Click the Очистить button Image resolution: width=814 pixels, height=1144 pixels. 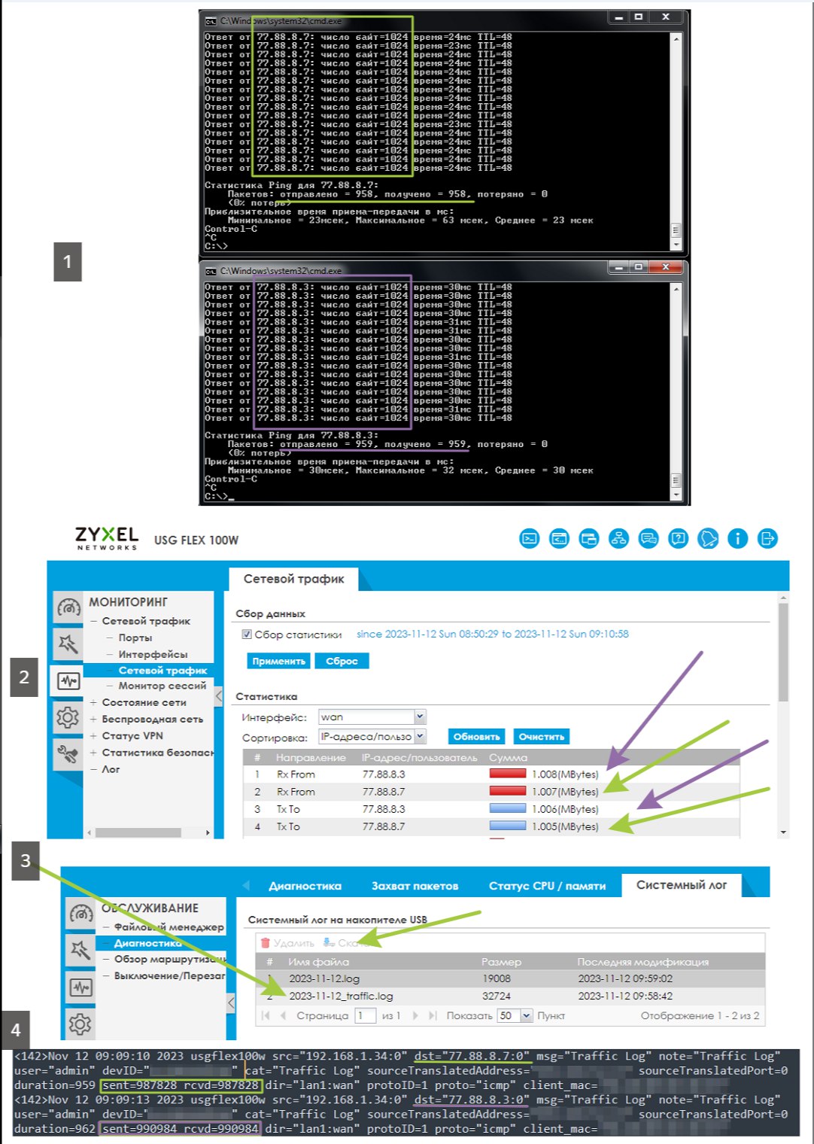(541, 737)
